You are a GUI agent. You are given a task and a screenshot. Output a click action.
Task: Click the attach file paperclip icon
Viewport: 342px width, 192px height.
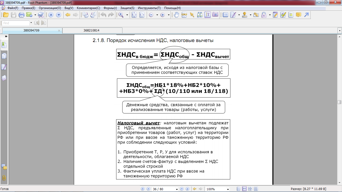pos(256,15)
